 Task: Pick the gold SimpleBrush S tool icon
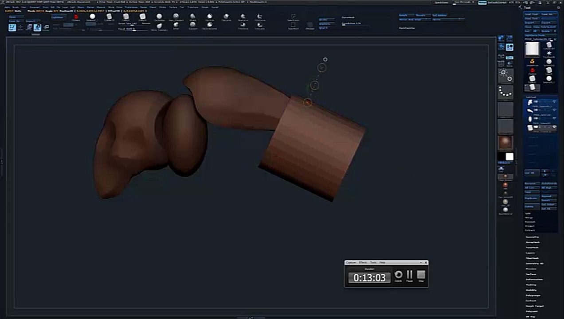(x=532, y=62)
